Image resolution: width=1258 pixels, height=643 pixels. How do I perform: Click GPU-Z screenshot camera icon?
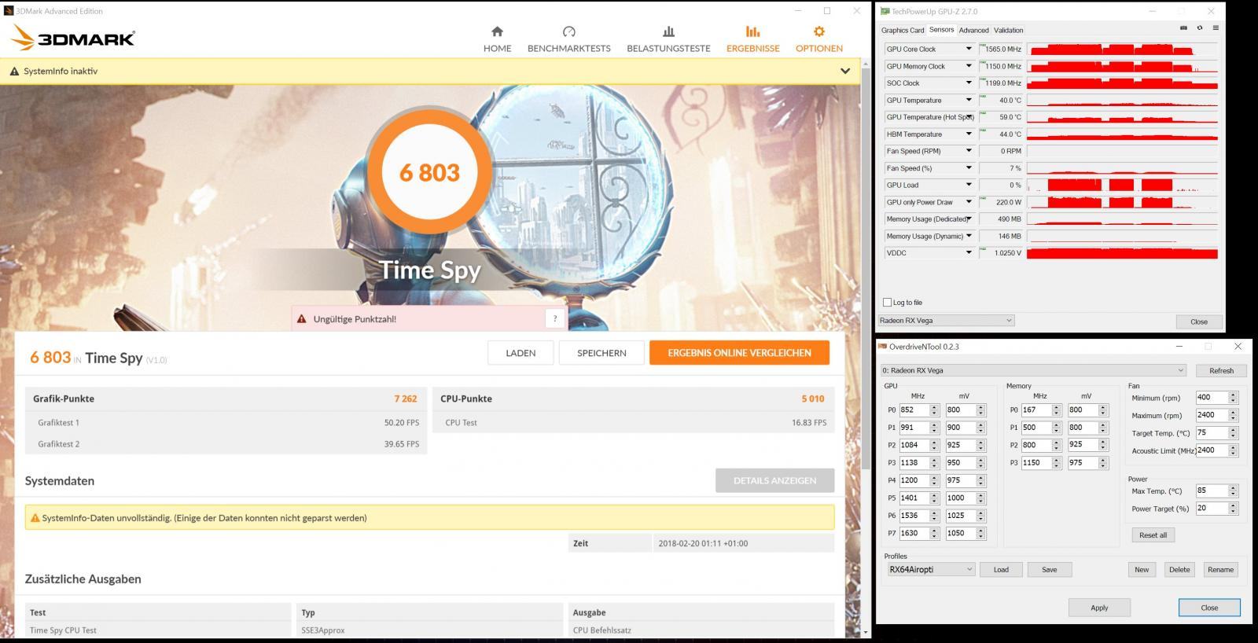point(1183,28)
